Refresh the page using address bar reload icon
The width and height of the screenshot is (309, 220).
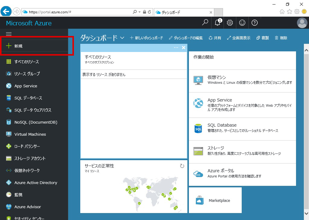pos(149,12)
